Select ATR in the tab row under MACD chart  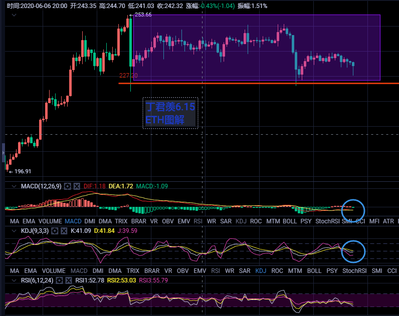[x=388, y=221]
